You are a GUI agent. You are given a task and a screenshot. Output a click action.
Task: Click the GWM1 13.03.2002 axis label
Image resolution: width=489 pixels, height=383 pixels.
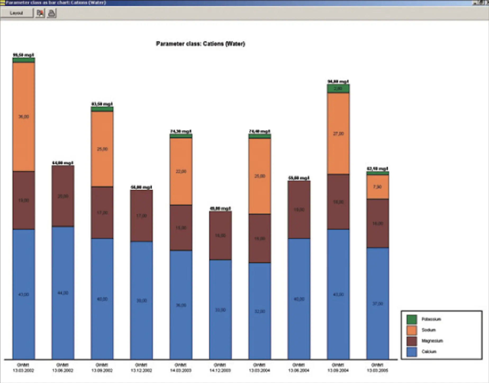click(x=23, y=368)
